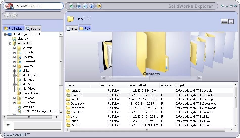The width and height of the screenshot is (240, 138).
Task: Select Saved Games in the tree
Action: pyautogui.click(x=31, y=93)
